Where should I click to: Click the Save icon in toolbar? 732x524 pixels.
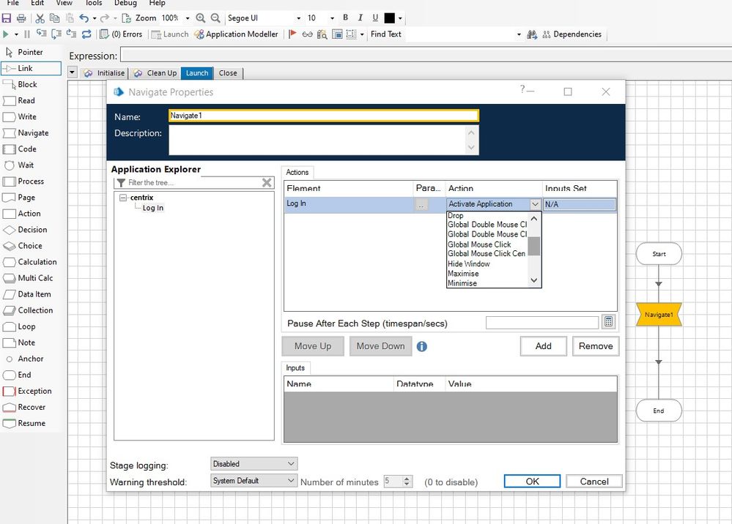click(x=7, y=18)
